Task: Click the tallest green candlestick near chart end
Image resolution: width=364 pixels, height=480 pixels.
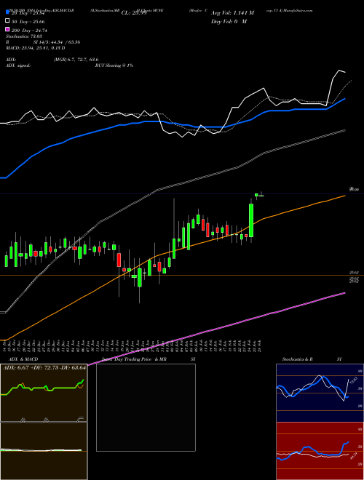Action: 251,220
